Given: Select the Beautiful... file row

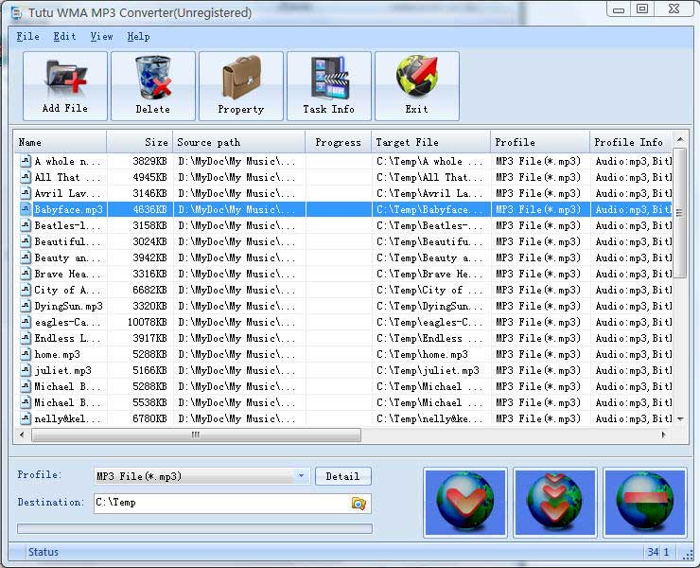Looking at the screenshot, I should (x=343, y=241).
